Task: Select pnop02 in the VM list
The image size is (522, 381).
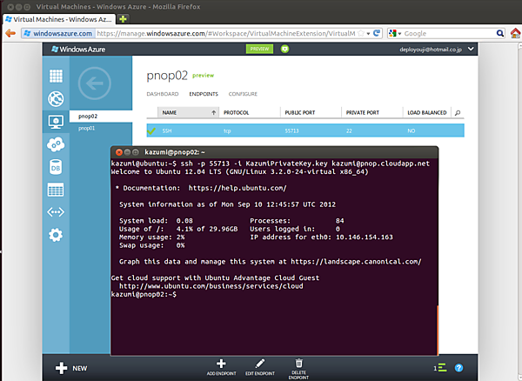Action: 101,117
